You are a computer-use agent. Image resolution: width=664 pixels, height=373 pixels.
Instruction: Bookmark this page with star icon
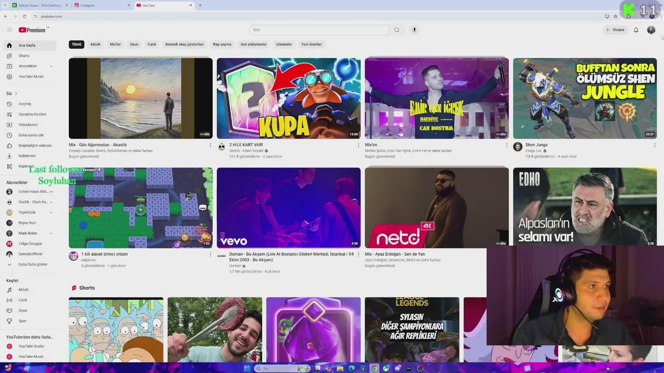(615, 17)
